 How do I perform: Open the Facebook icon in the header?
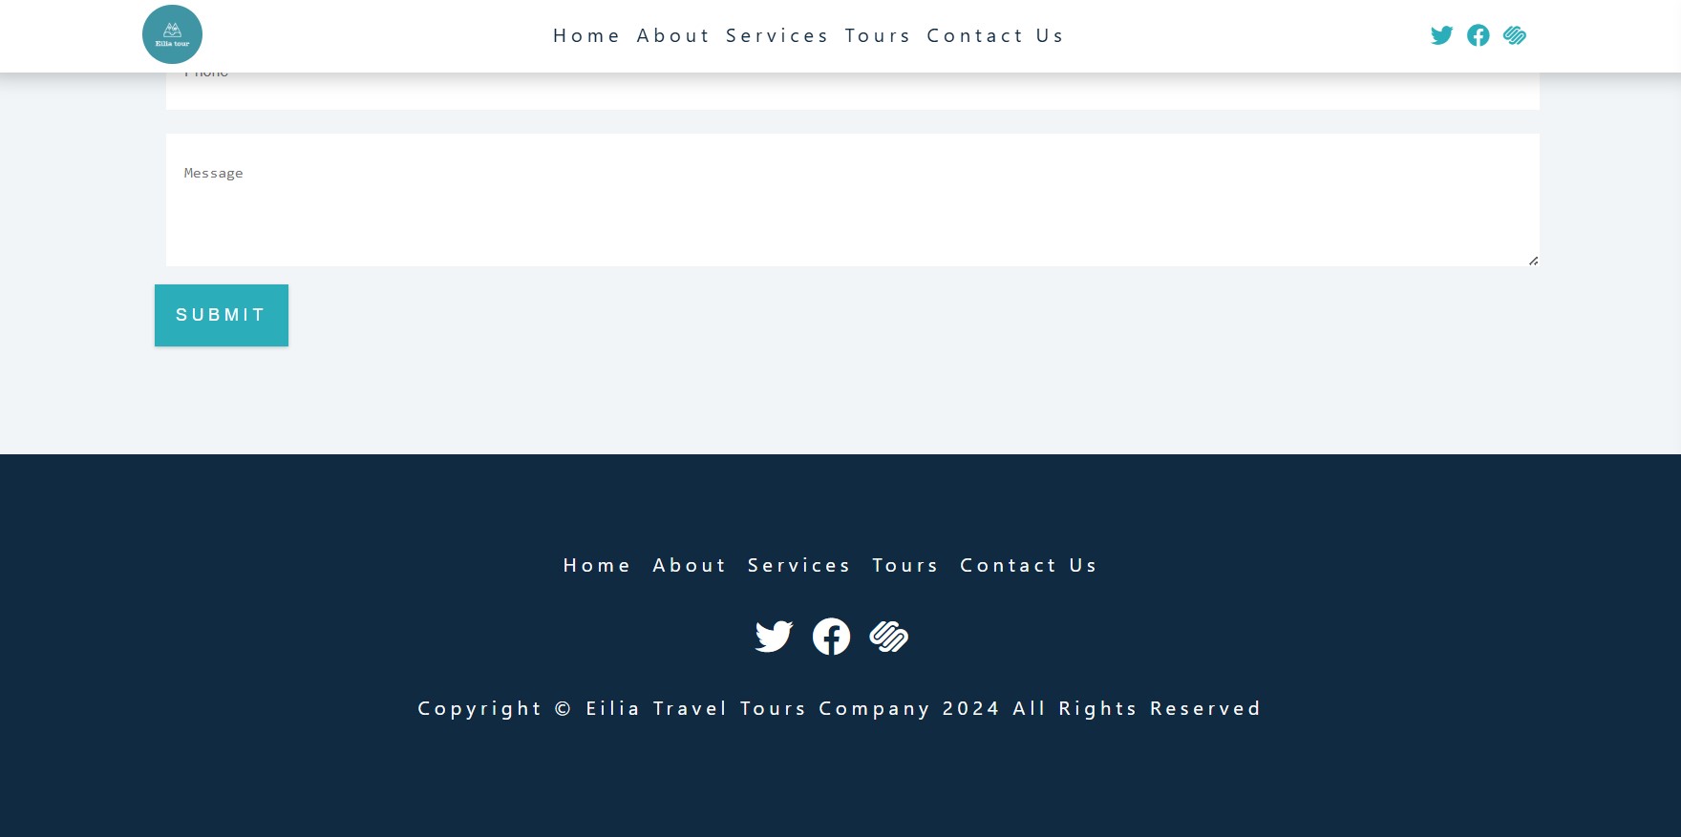click(x=1478, y=35)
